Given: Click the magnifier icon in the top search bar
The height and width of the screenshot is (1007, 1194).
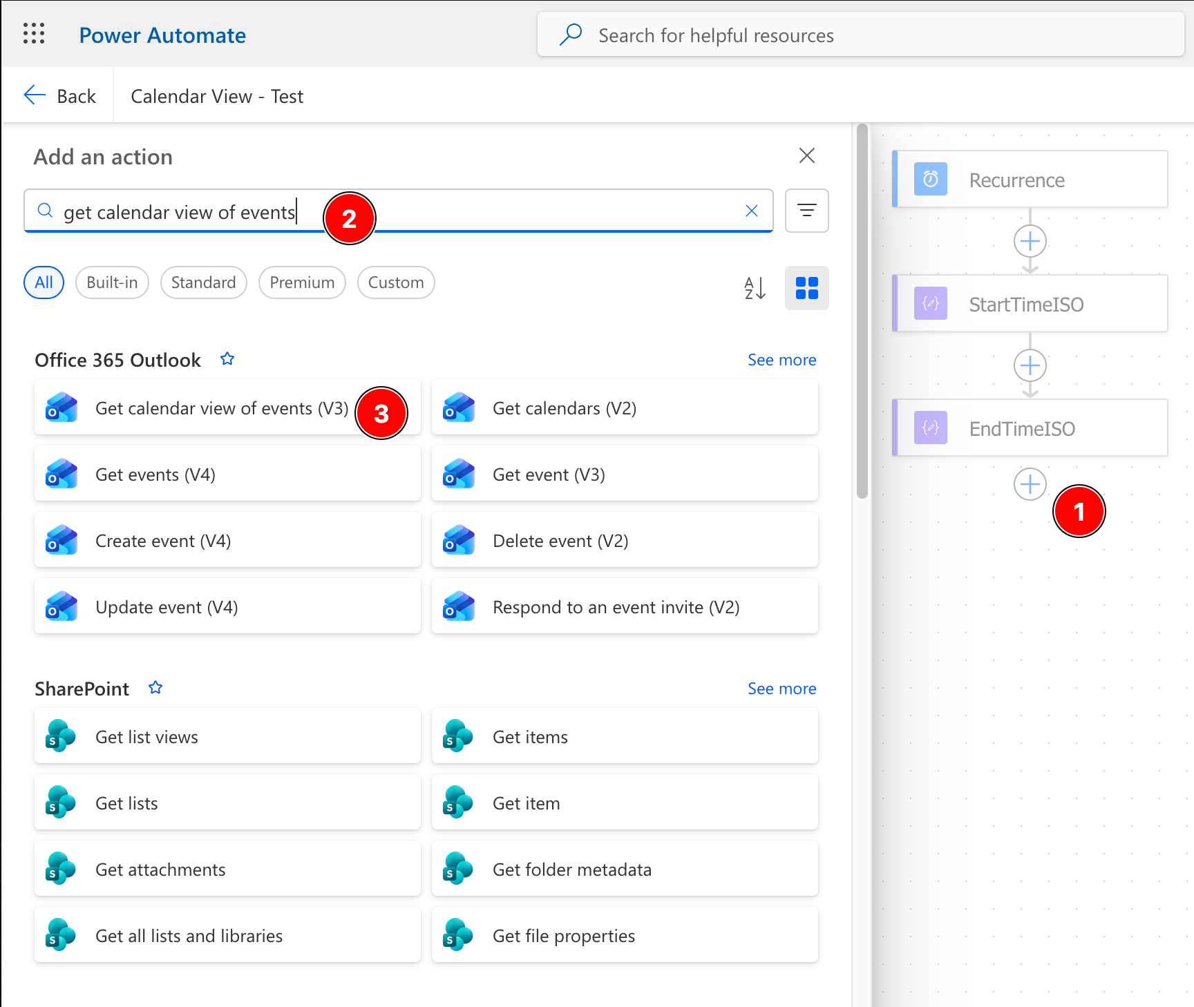Looking at the screenshot, I should point(571,35).
